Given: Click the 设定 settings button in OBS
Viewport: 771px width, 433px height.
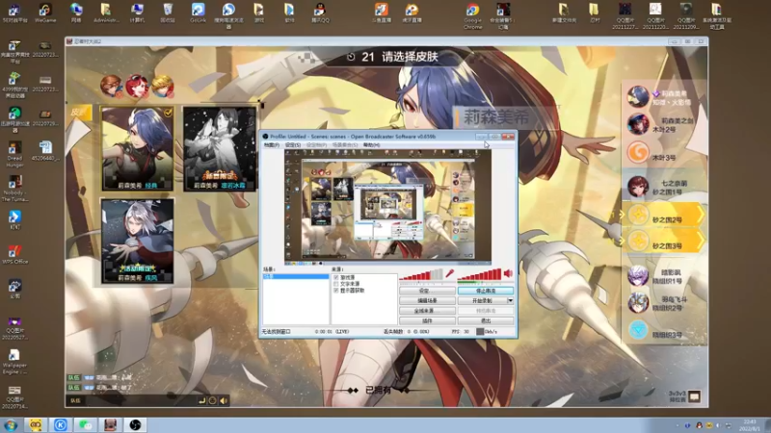Looking at the screenshot, I should (427, 291).
